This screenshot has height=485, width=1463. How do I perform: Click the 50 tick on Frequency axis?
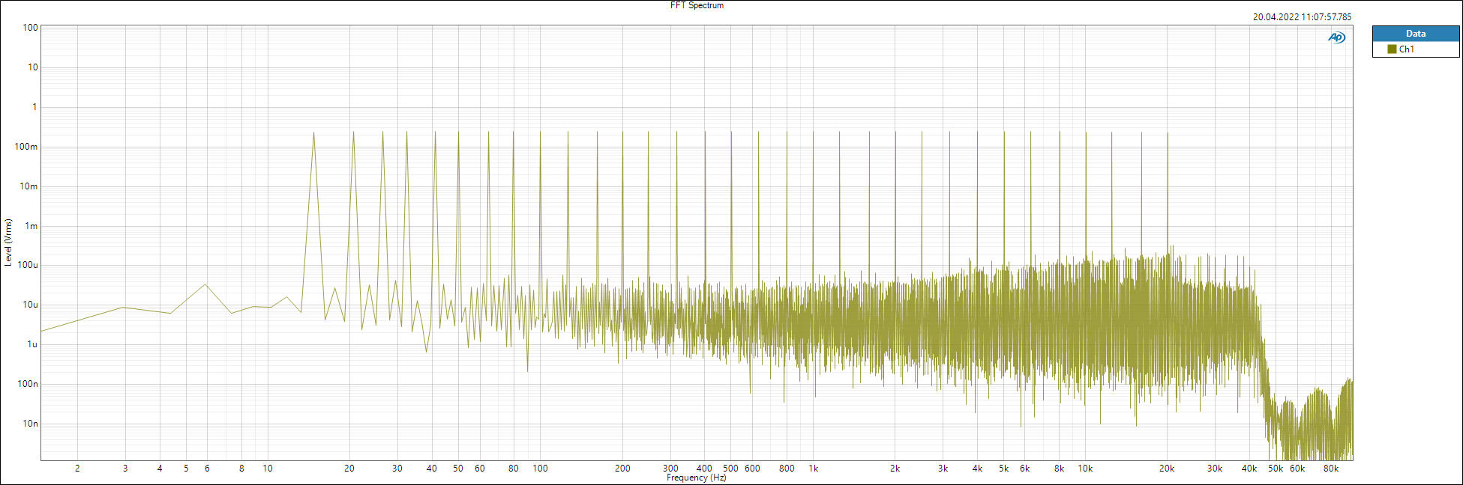point(458,469)
